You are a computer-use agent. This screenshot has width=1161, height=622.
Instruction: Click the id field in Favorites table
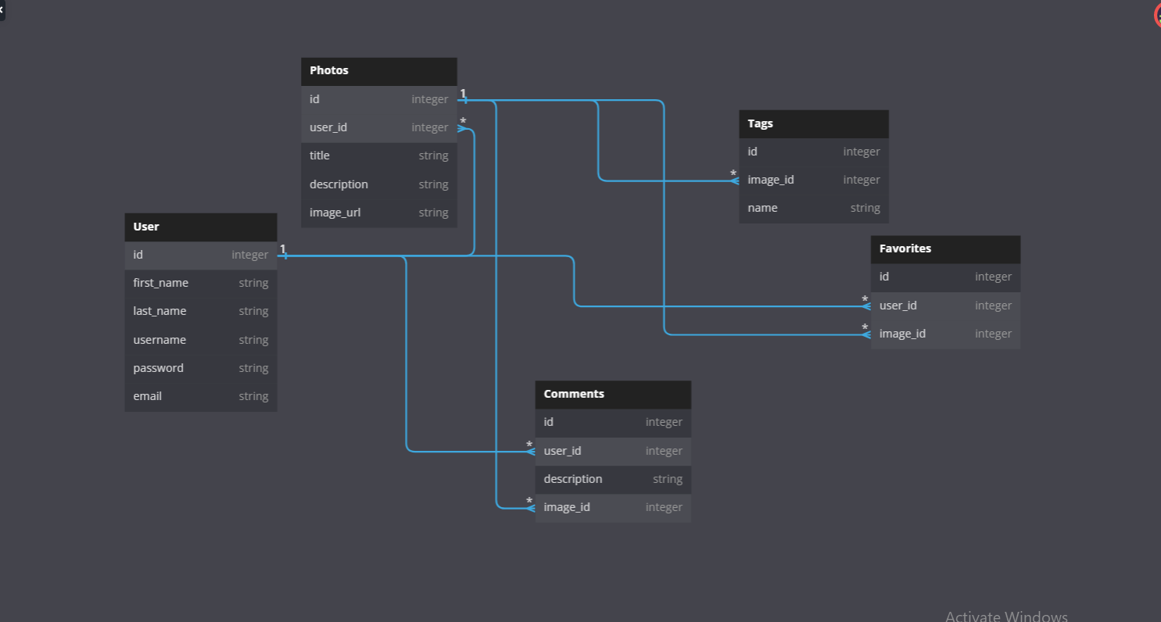[x=945, y=277]
